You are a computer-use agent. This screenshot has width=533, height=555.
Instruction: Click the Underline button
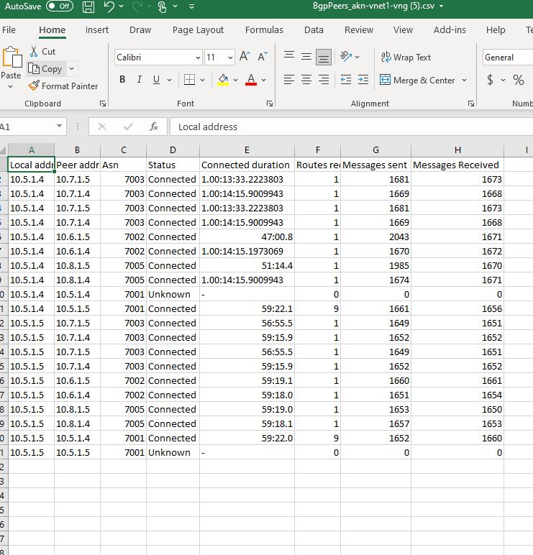(155, 80)
